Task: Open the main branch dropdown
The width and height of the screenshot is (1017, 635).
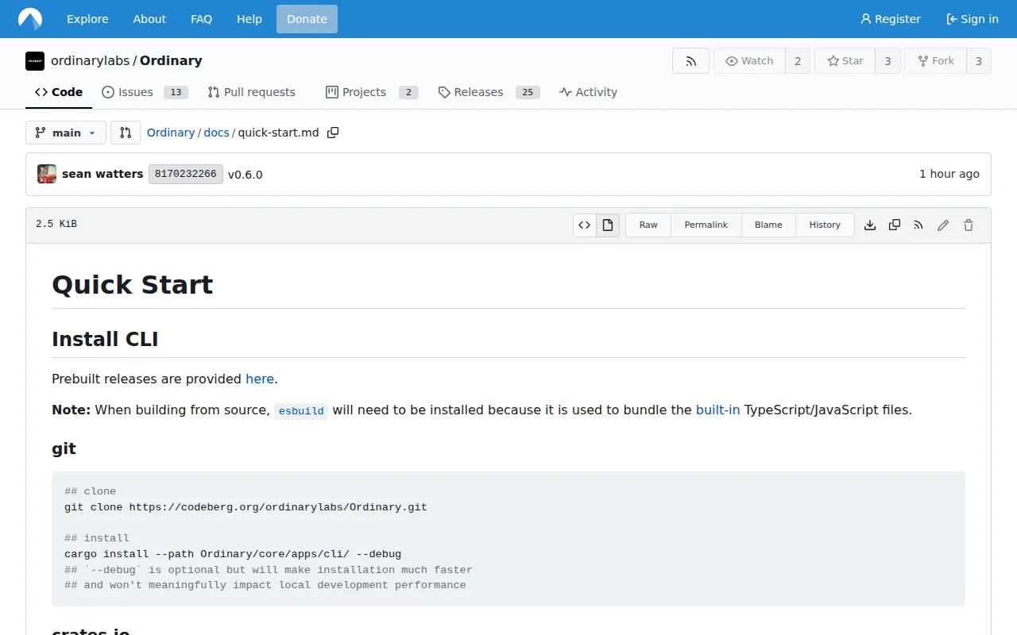Action: point(66,133)
